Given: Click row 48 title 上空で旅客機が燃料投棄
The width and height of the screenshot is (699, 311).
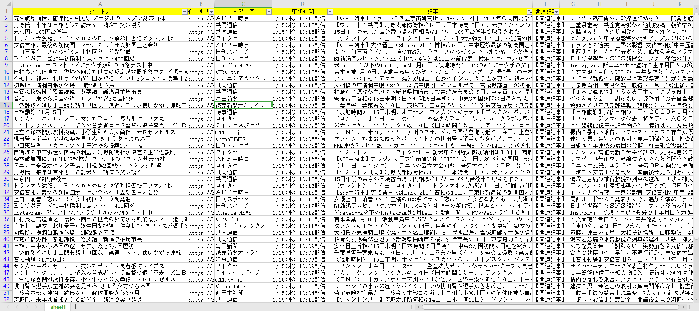Looking at the screenshot, I should point(100,279).
